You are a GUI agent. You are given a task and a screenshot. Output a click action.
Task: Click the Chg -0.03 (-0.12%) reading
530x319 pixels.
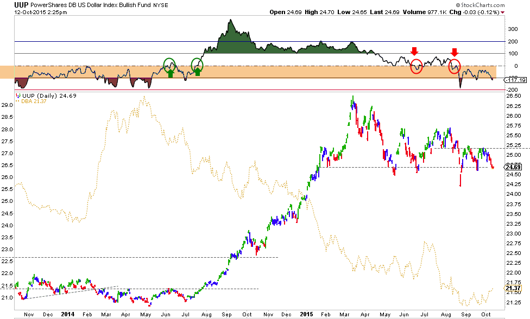point(474,12)
